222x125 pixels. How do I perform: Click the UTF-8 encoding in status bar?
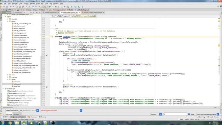pos(197,119)
